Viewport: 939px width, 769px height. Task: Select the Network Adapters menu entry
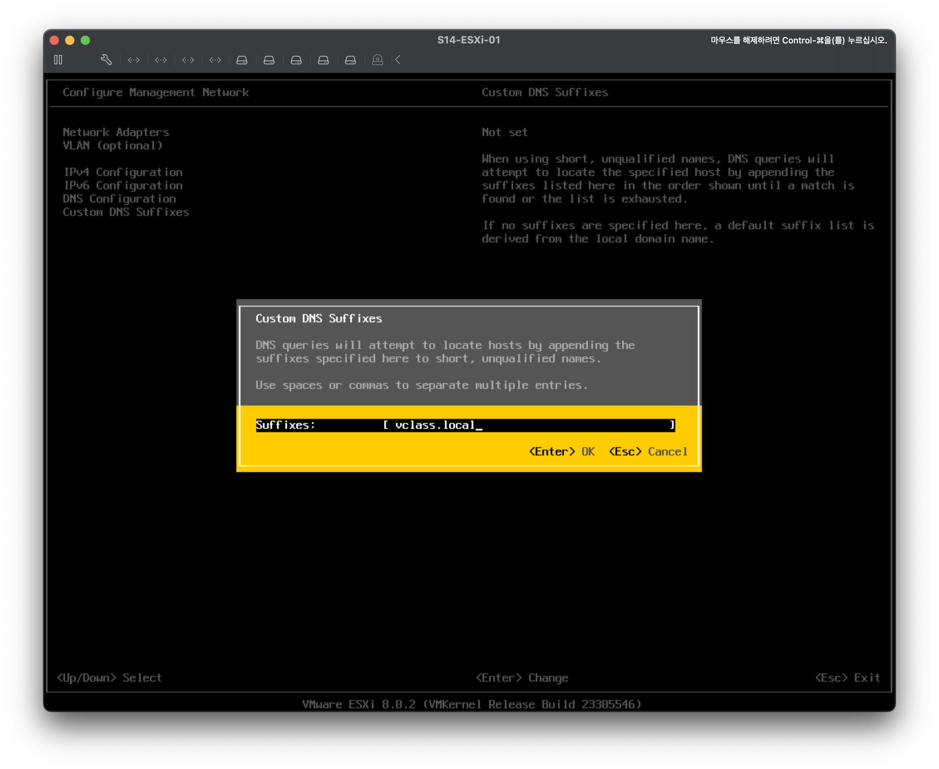point(116,132)
